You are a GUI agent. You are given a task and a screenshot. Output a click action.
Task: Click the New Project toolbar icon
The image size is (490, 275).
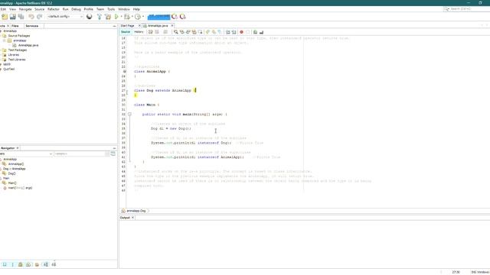tap(5, 17)
